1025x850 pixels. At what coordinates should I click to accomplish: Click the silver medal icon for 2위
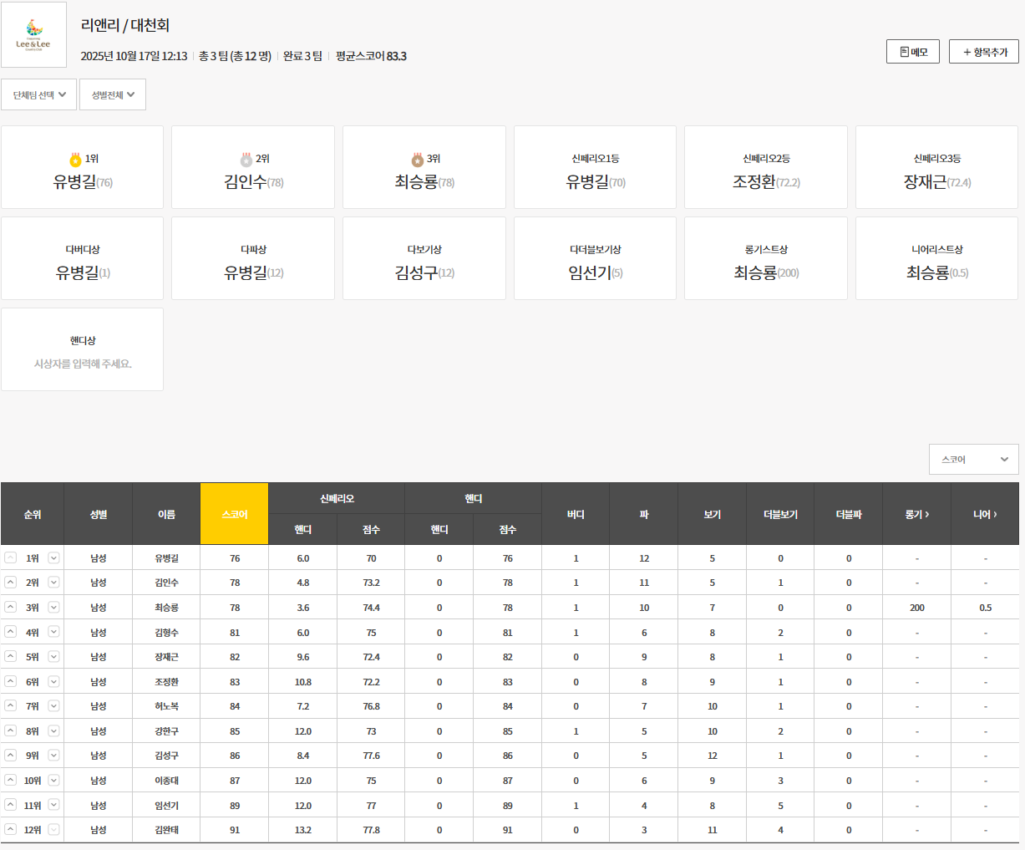point(246,159)
